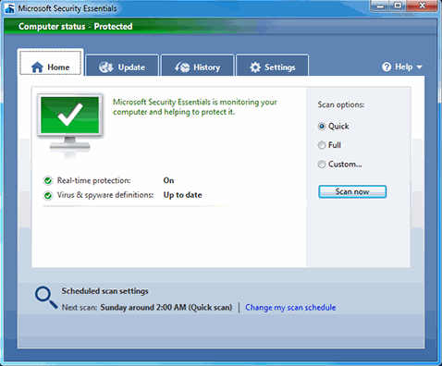Open the Change my scan schedule link
Image resolution: width=442 pixels, height=366 pixels.
point(290,308)
